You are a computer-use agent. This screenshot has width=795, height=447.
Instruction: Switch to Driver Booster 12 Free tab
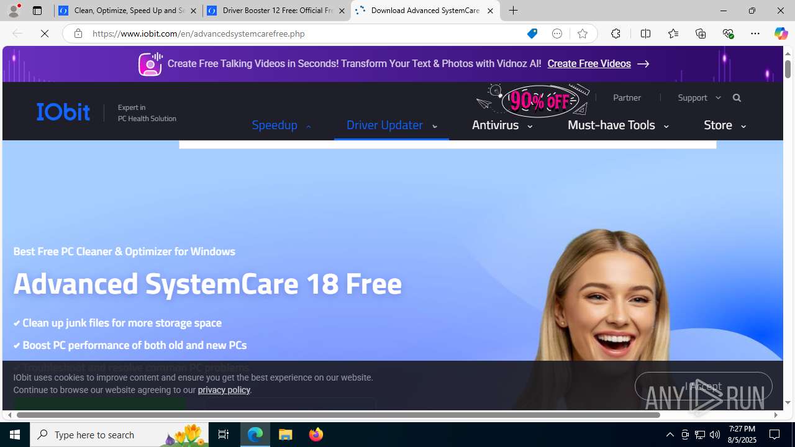276,11
